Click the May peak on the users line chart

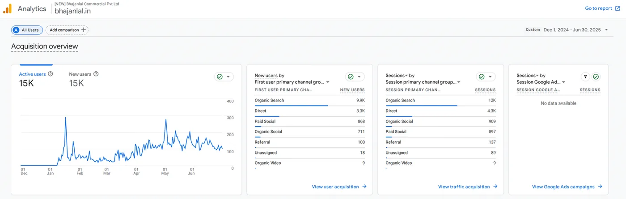tap(165, 119)
